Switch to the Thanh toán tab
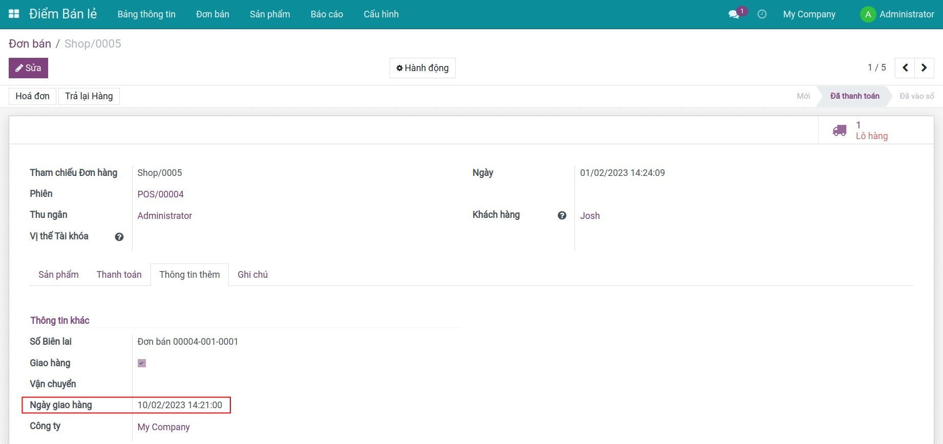Image resolution: width=943 pixels, height=444 pixels. click(x=119, y=275)
